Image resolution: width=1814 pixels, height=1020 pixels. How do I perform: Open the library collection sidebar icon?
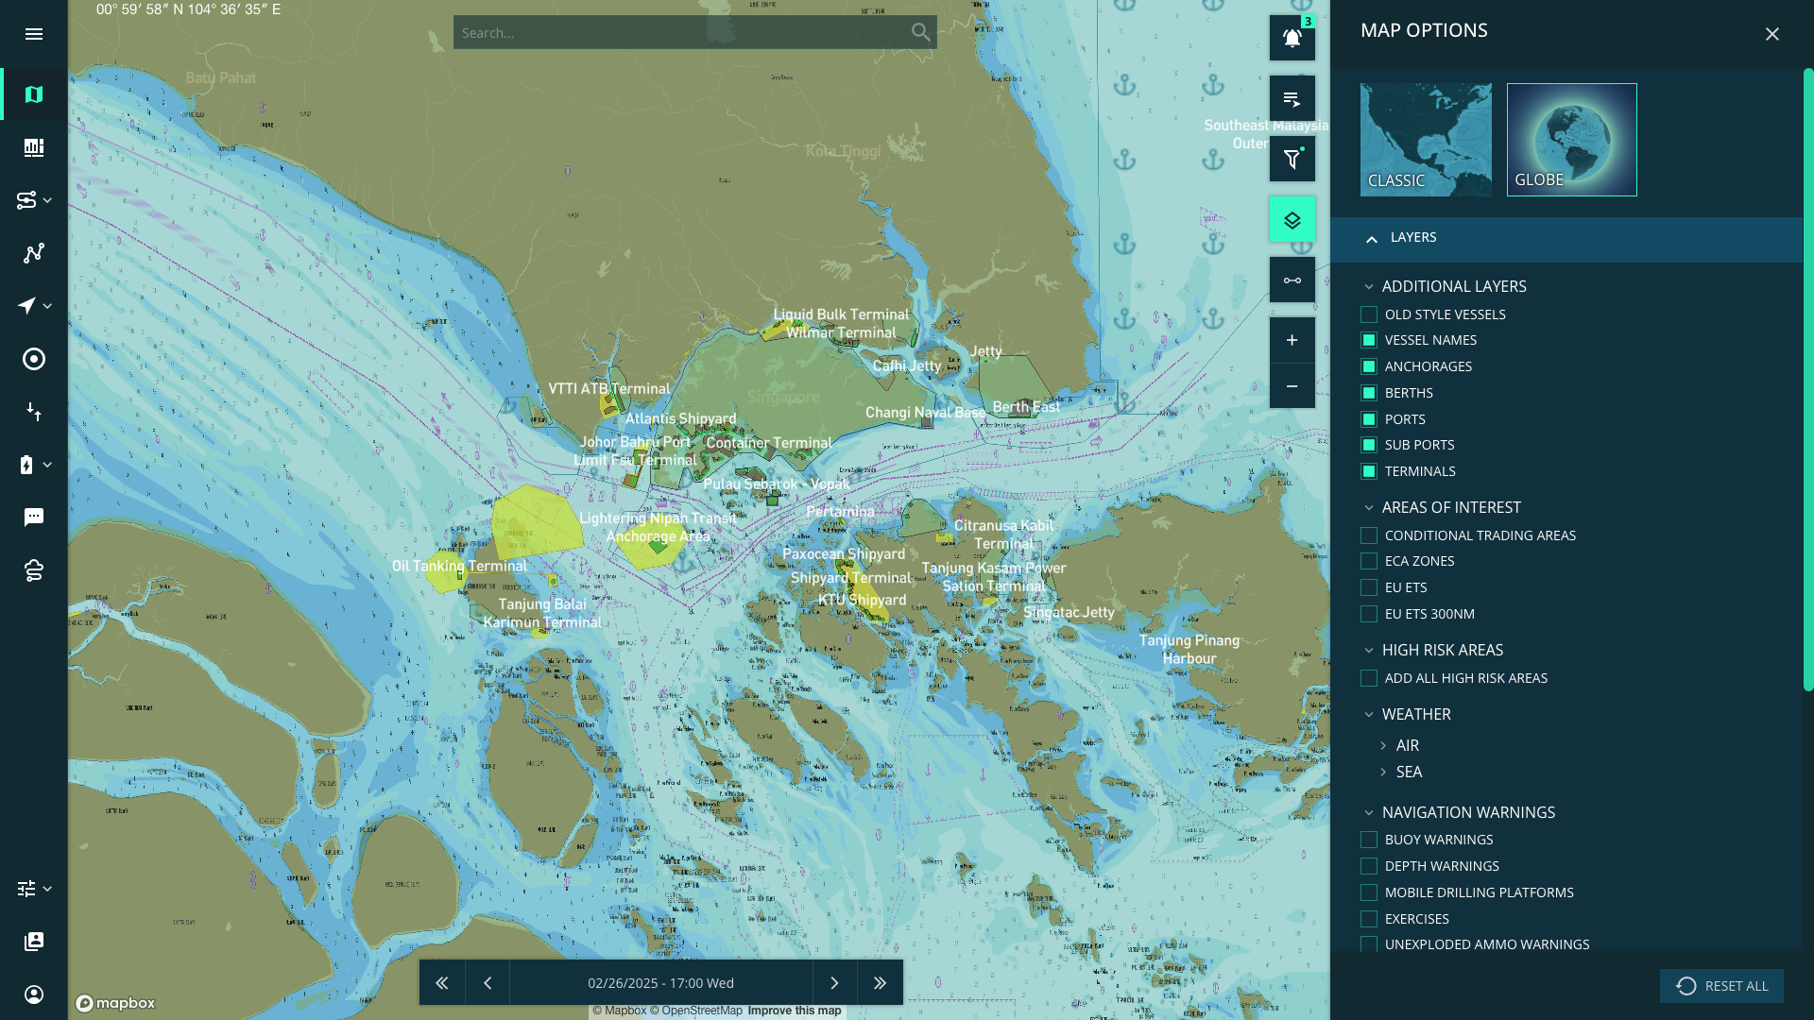tap(34, 942)
